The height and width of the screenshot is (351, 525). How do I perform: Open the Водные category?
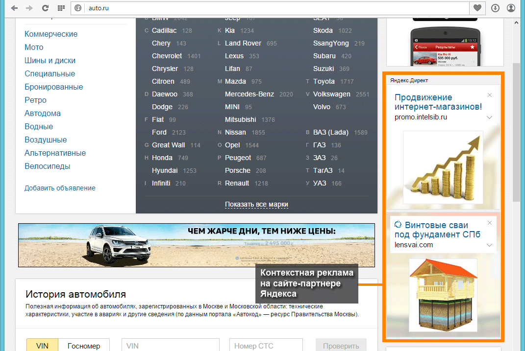[39, 126]
